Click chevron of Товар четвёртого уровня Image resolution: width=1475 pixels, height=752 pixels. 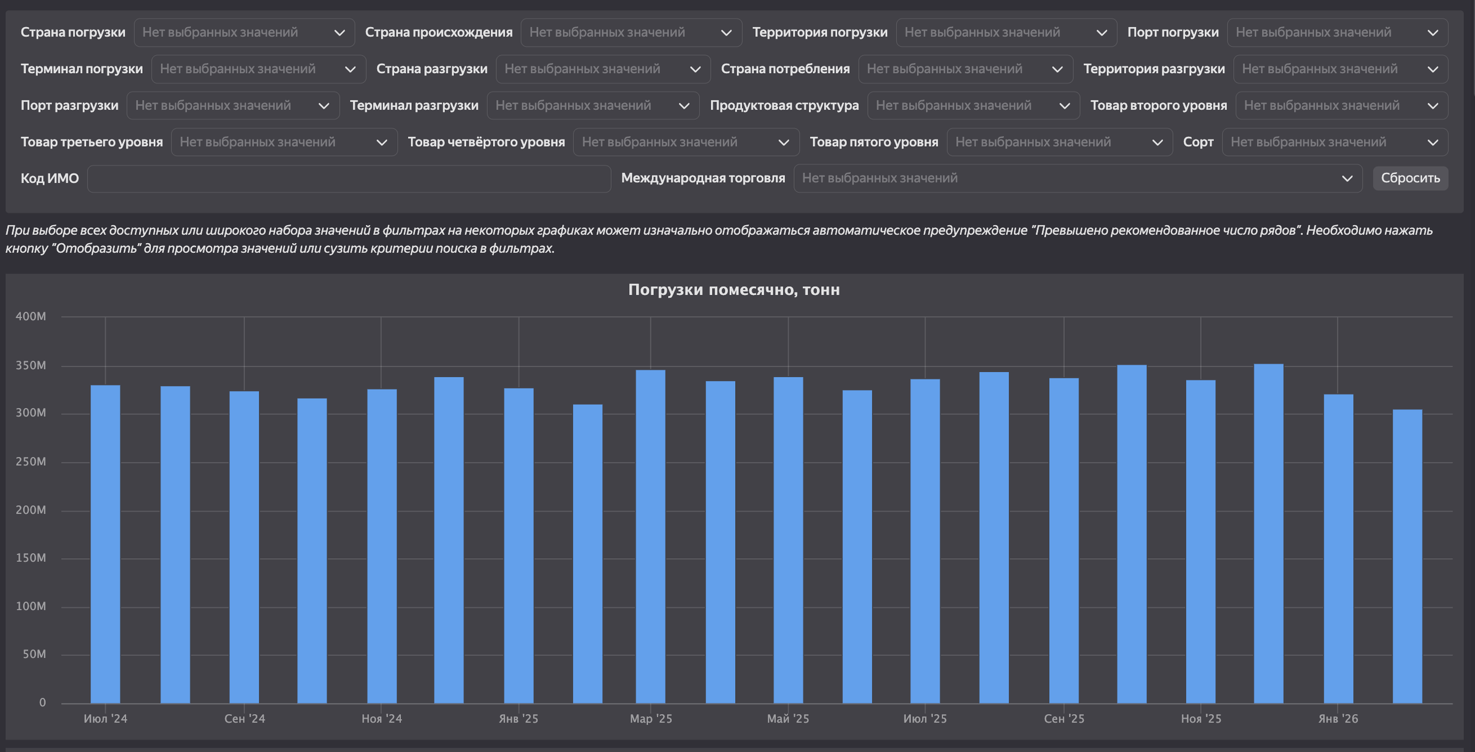point(783,143)
